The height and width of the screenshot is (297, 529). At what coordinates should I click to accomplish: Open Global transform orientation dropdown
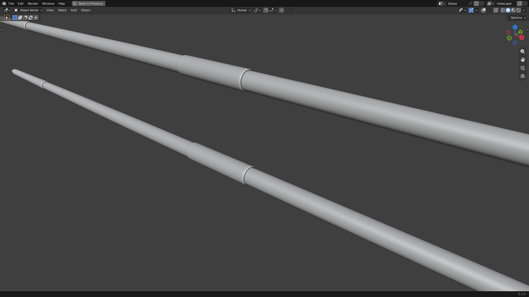241,10
